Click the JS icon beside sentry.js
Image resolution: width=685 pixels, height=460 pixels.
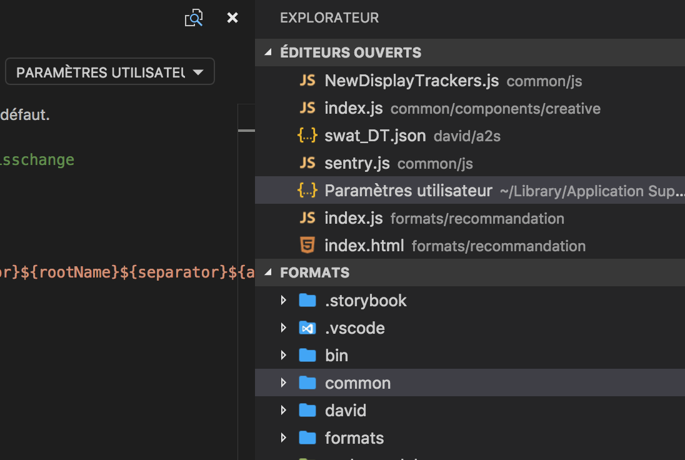tap(308, 163)
